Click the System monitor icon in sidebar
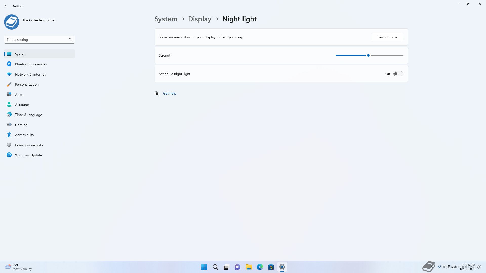 click(9, 54)
